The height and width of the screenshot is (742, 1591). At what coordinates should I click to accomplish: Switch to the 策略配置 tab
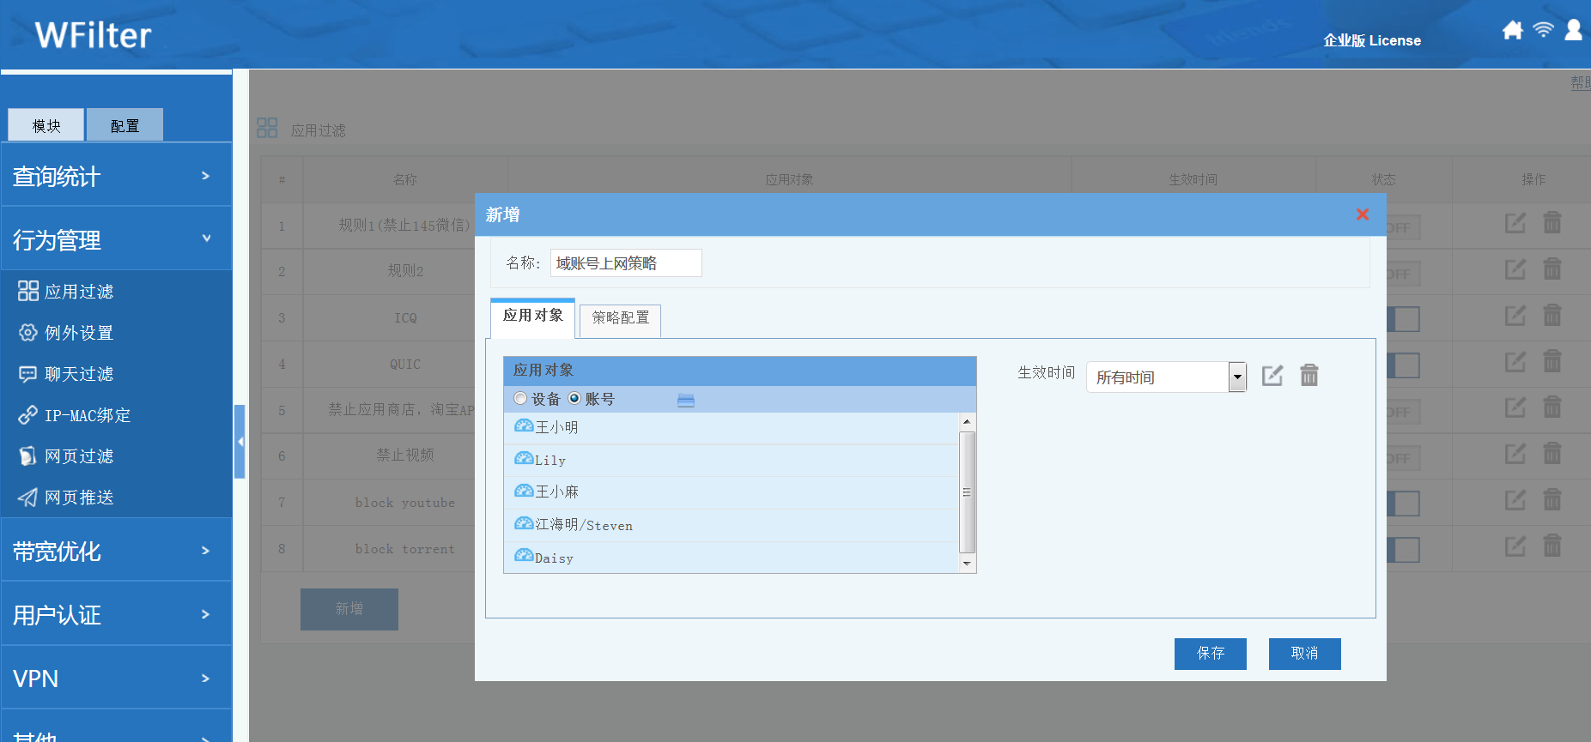(620, 318)
